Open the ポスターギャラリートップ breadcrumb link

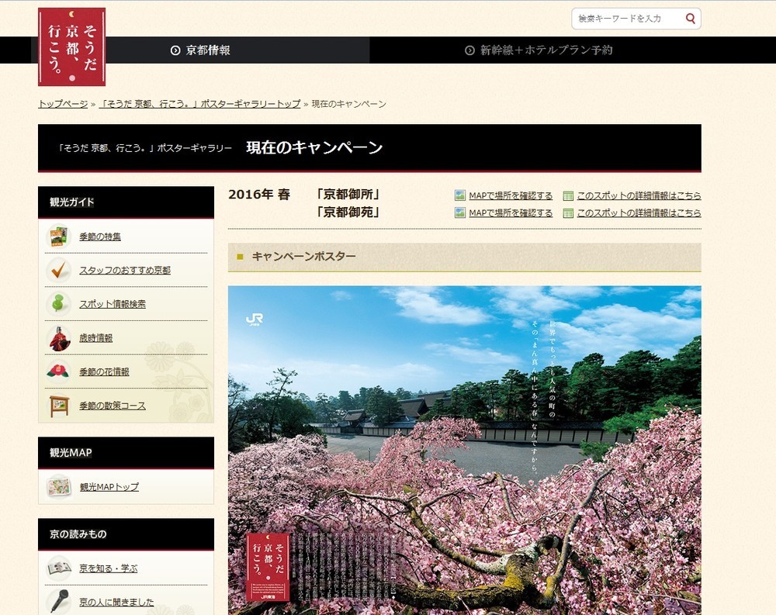coord(199,104)
